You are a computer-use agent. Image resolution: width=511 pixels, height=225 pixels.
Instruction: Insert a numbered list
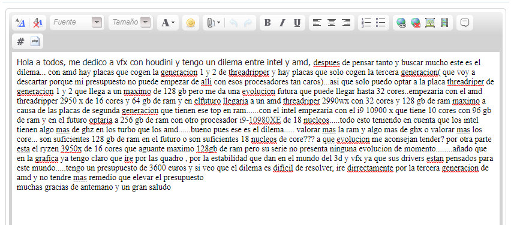366,22
